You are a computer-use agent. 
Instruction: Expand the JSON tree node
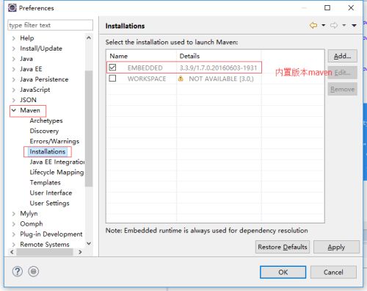point(14,100)
